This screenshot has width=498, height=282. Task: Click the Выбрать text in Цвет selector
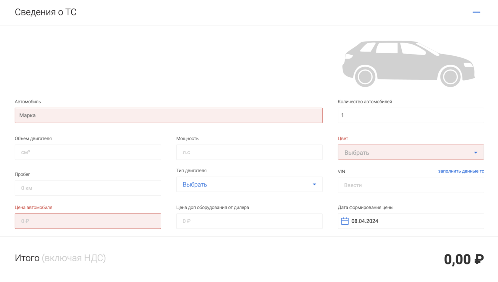357,153
